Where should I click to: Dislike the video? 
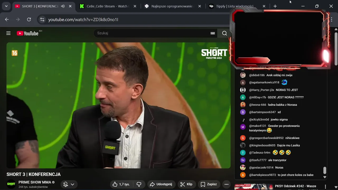(x=139, y=184)
